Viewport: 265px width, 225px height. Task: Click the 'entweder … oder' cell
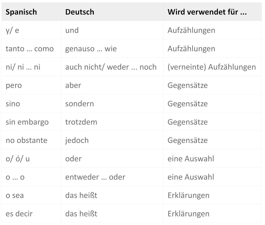pos(95,177)
